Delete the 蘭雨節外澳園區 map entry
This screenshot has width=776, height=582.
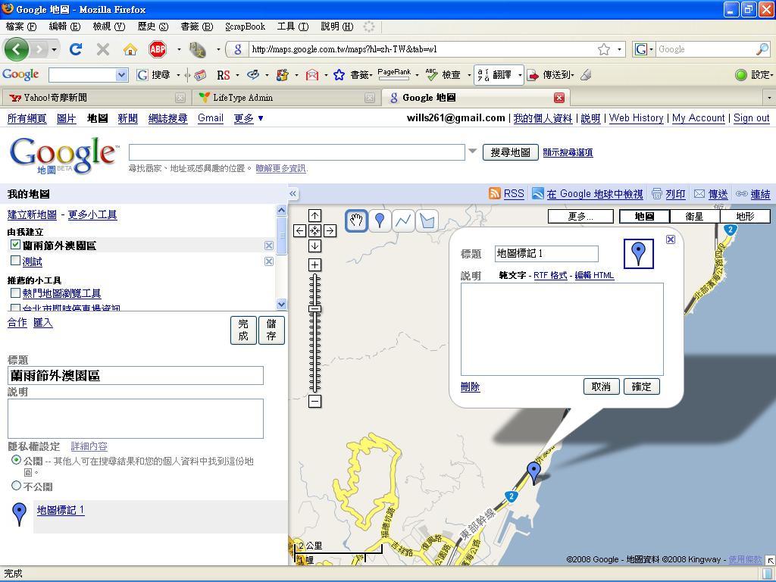coord(269,246)
